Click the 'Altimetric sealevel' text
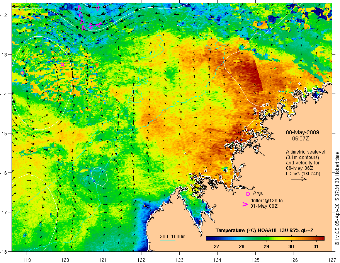 click(x=306, y=152)
